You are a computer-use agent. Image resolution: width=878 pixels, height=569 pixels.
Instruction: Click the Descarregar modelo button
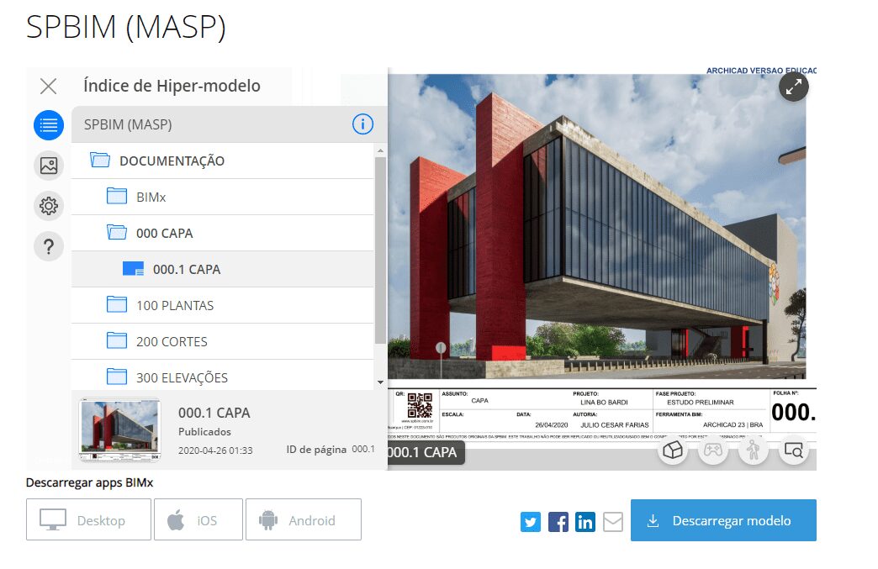723,520
